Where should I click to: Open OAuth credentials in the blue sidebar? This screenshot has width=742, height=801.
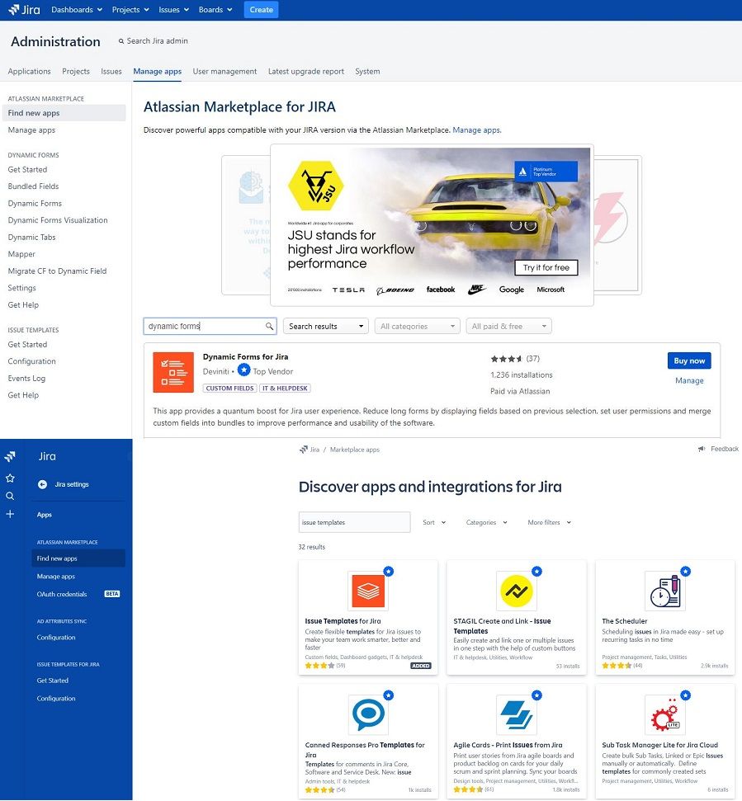click(62, 594)
